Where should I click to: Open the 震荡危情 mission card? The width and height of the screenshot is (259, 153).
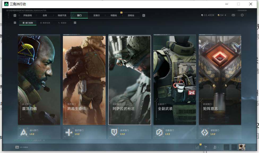click(x=39, y=80)
